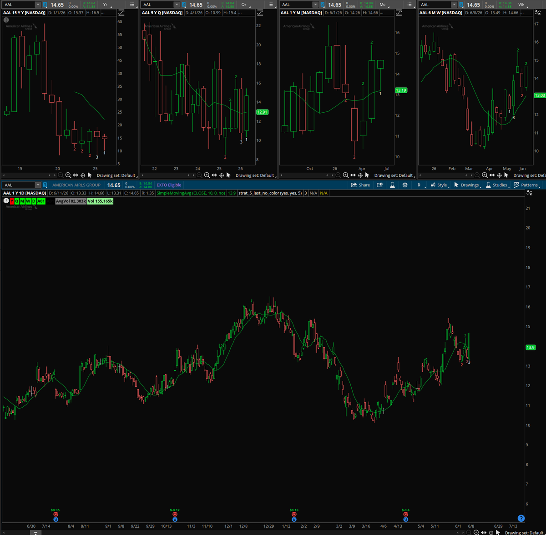Viewport: 546px width, 535px height.
Task: Open the flask quick study icon beside Share
Action: pos(392,185)
